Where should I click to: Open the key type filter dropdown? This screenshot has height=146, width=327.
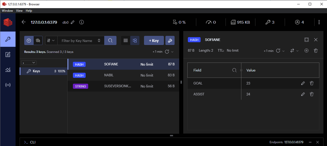[51, 40]
